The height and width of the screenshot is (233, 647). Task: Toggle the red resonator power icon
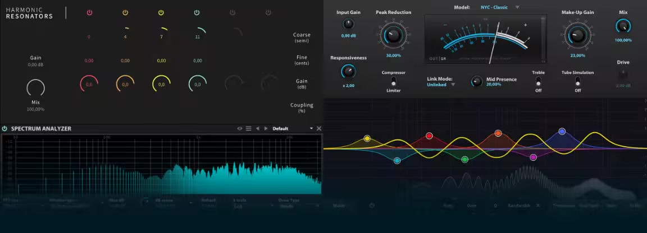coord(89,12)
